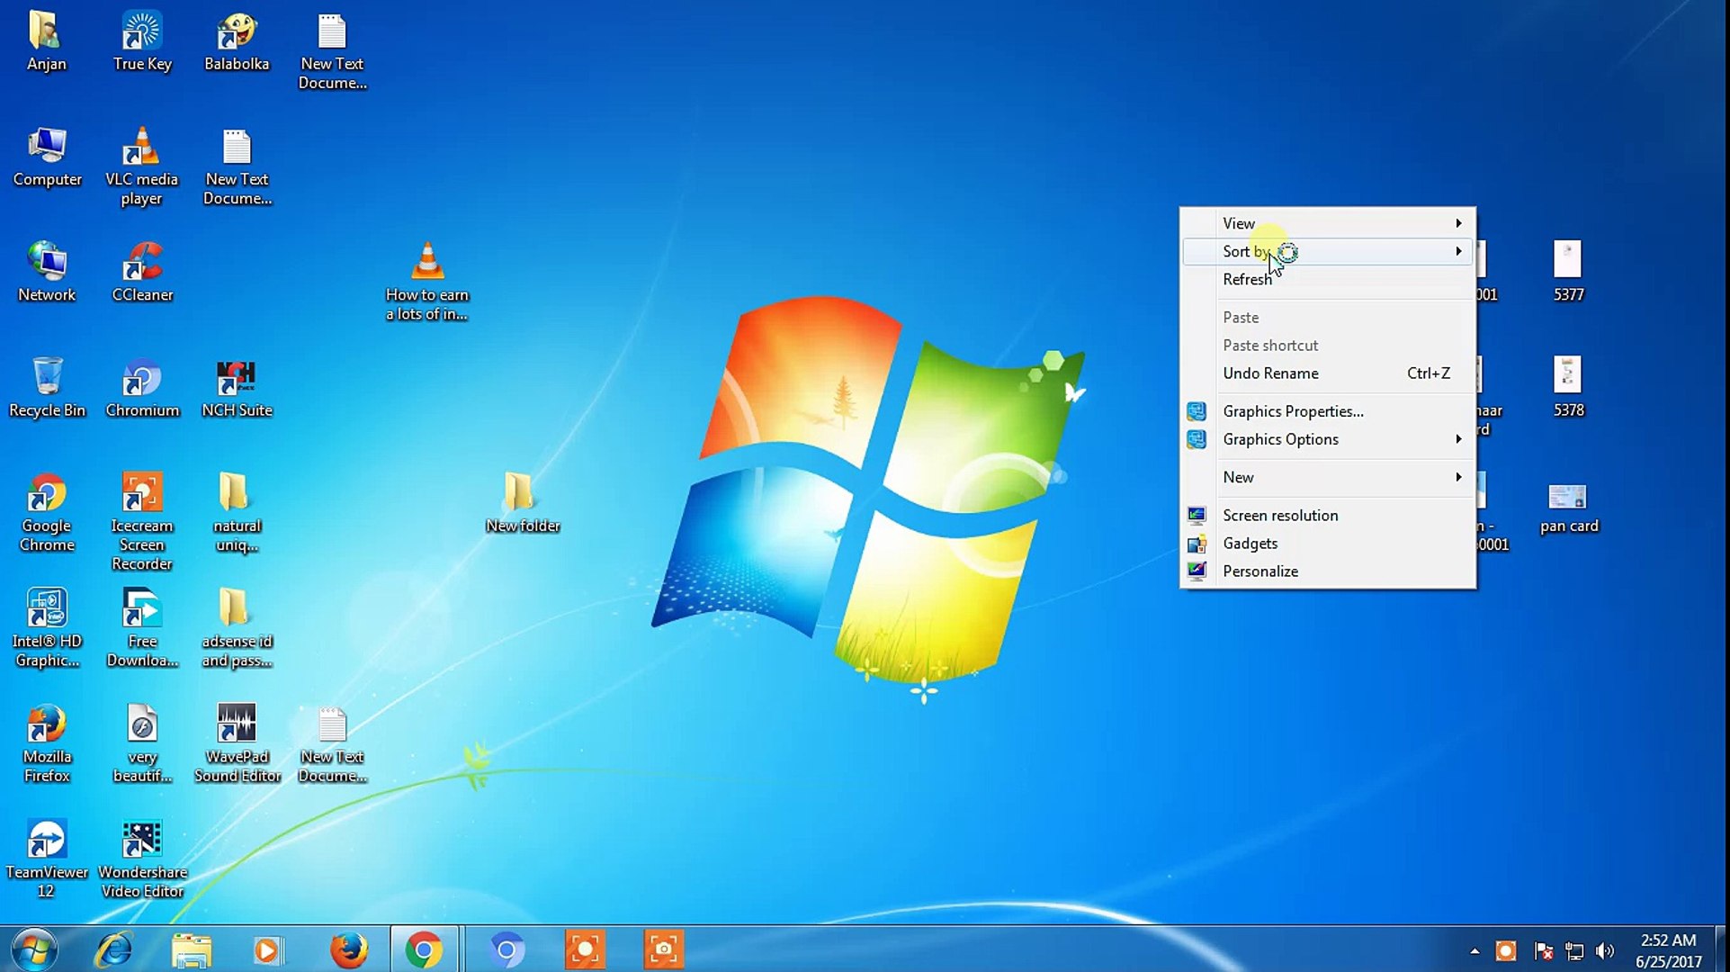The height and width of the screenshot is (972, 1730).
Task: Click Undo Rename menu entry
Action: click(x=1270, y=373)
